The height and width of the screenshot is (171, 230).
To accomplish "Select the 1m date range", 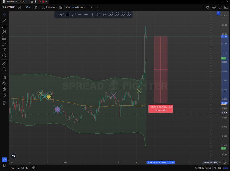I will tap(18, 168).
